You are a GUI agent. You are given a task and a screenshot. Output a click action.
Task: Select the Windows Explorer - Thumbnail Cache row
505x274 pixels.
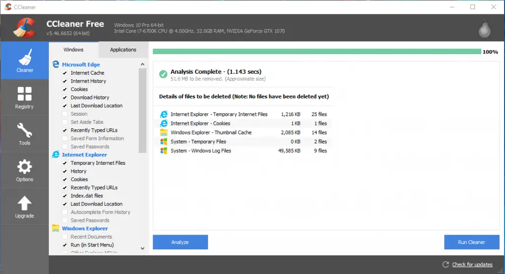(x=244, y=132)
